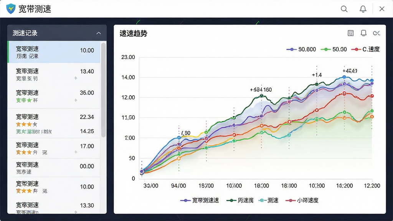Click star rating in the 17.00 row

tap(26, 152)
